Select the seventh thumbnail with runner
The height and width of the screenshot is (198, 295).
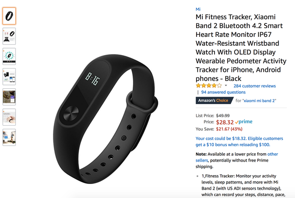point(9,137)
